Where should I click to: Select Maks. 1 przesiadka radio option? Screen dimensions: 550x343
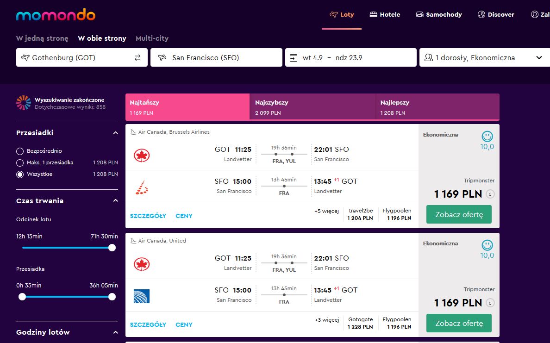click(20, 163)
